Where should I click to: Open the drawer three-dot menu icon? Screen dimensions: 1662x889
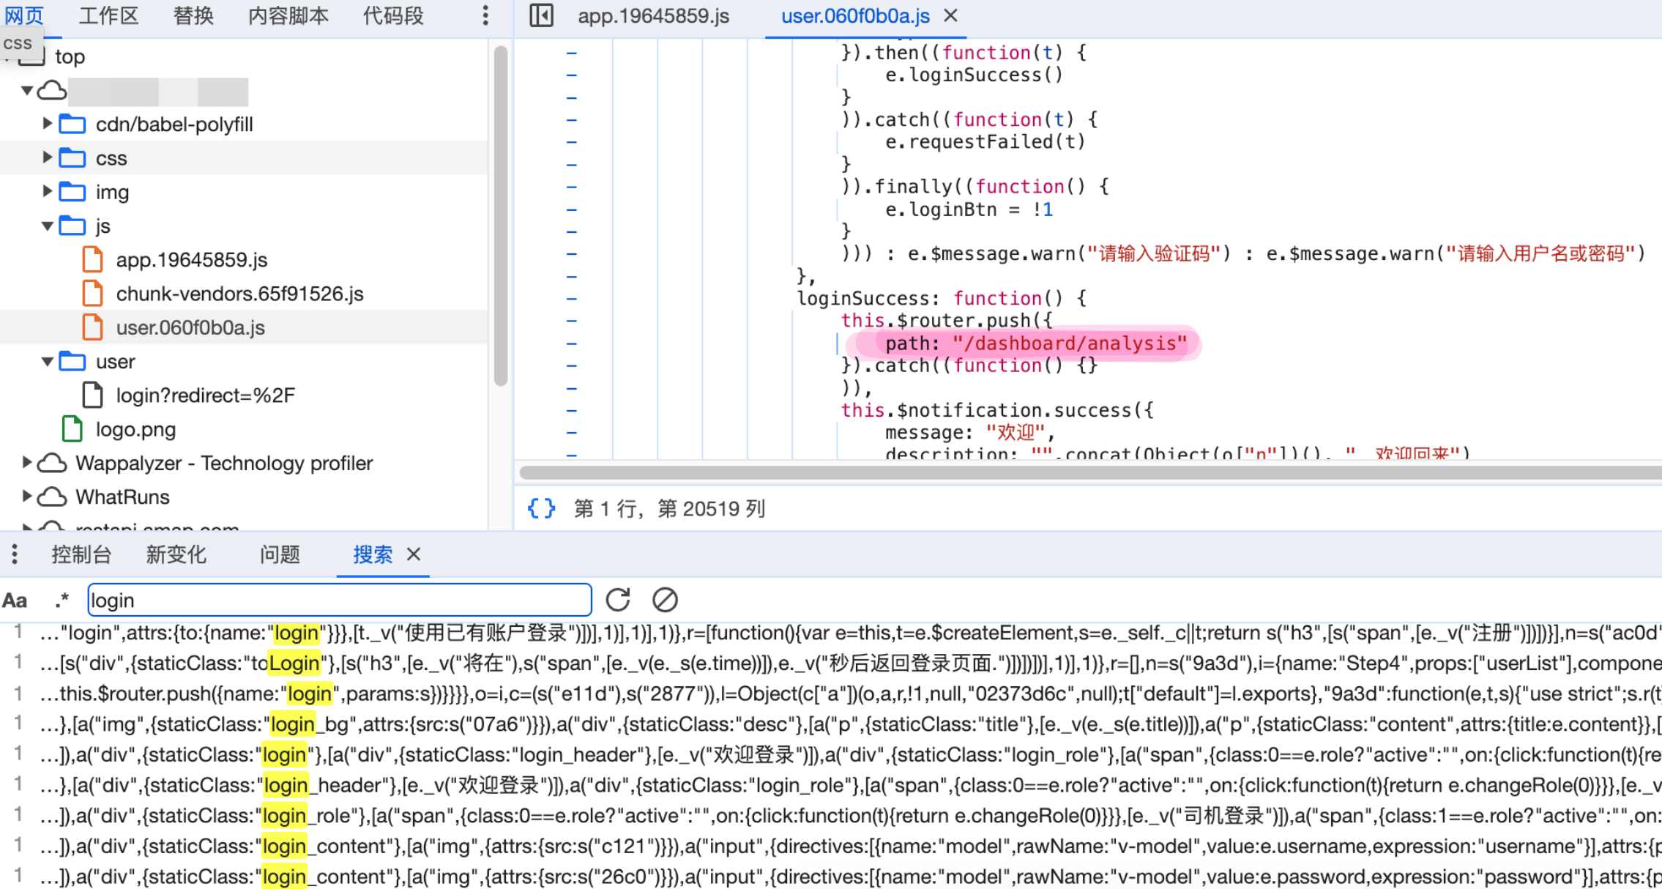15,554
